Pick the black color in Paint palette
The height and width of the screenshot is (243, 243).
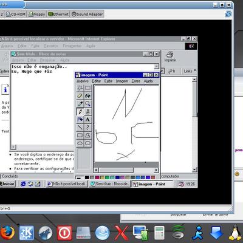(87, 177)
